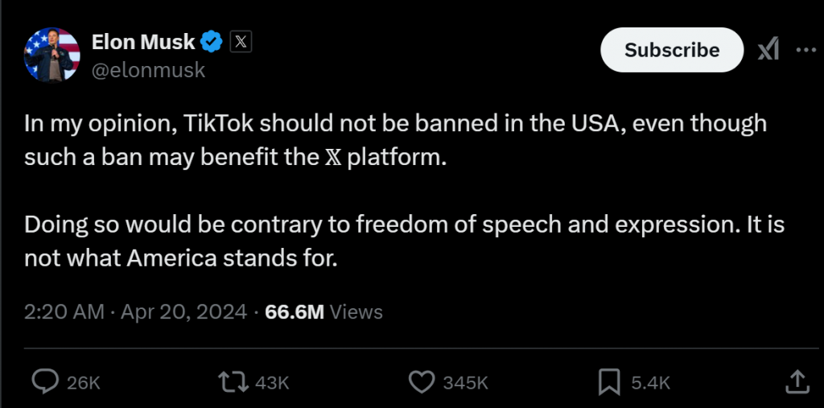This screenshot has width=824, height=408.
Task: Open the @elonmusk handle link
Action: point(149,70)
